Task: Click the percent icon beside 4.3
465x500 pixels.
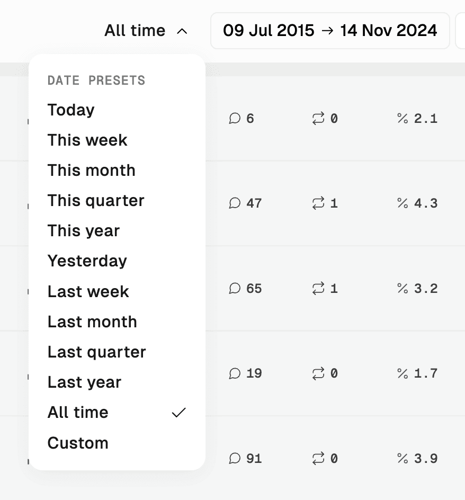Action: click(x=403, y=203)
